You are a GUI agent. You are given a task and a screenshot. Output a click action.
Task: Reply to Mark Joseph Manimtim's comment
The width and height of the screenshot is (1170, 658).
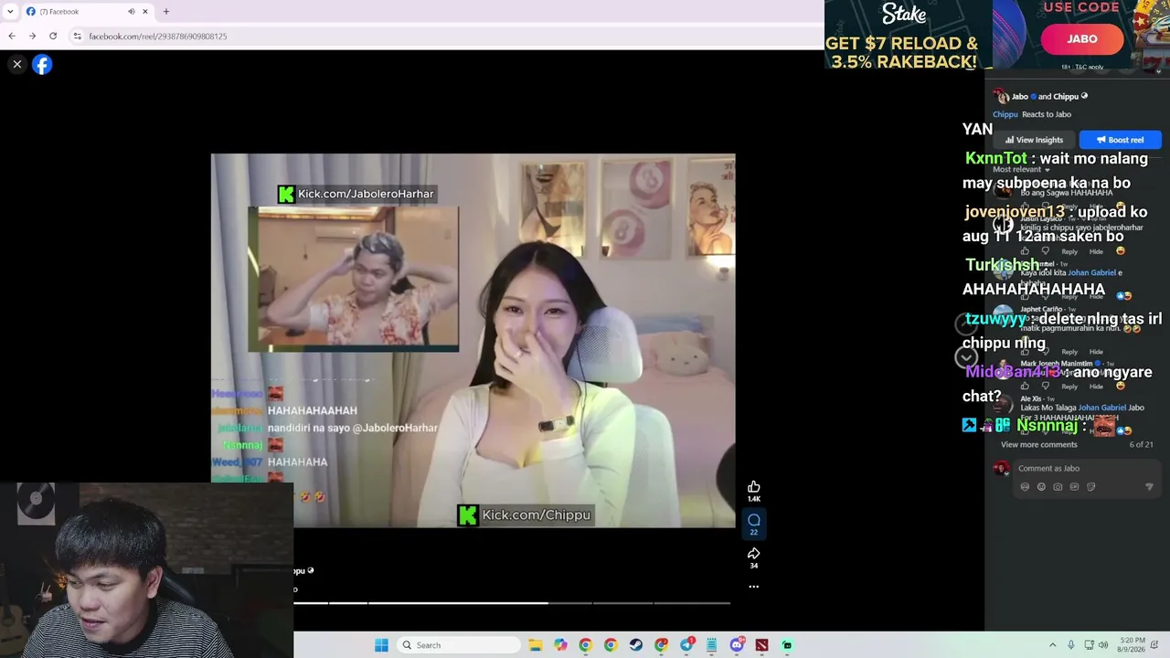coord(1069,387)
